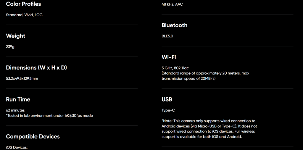Click the 5 GHz, 802.11ac Wi-Fi value
The width and height of the screenshot is (303, 150).
[175, 68]
